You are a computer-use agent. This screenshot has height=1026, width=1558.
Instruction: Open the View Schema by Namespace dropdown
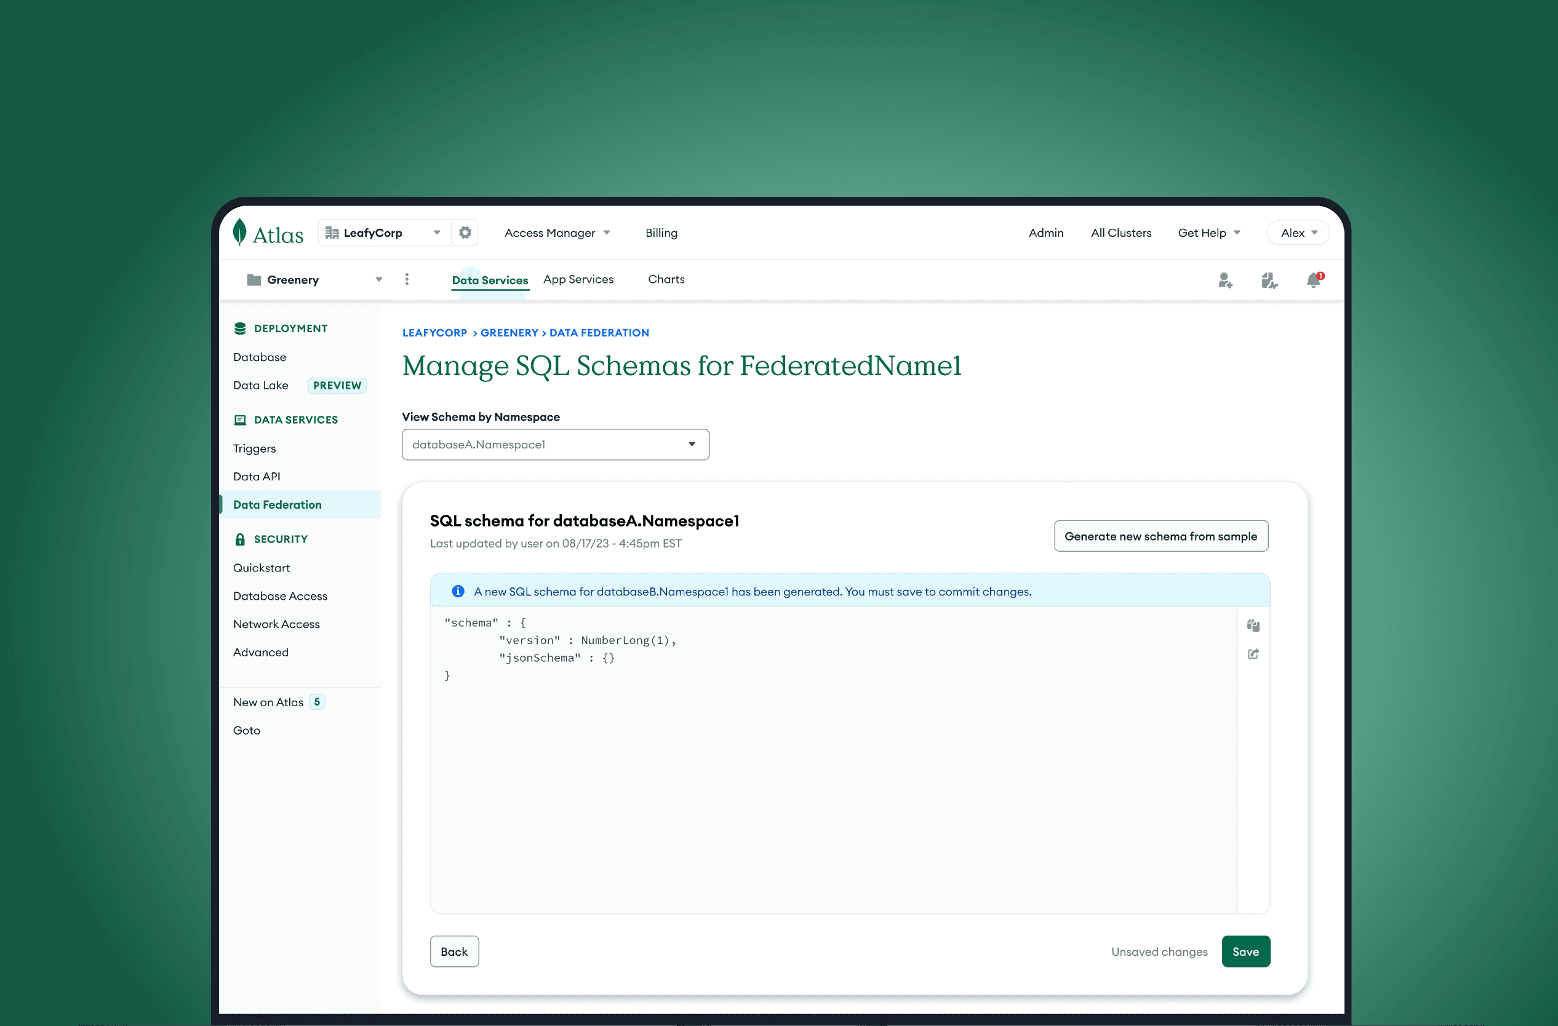[555, 445]
